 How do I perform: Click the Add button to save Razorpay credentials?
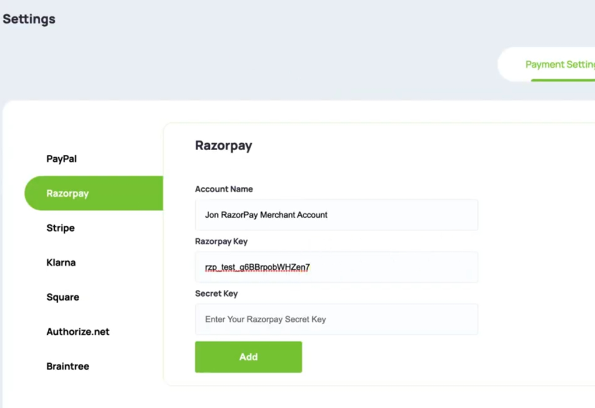tap(248, 357)
